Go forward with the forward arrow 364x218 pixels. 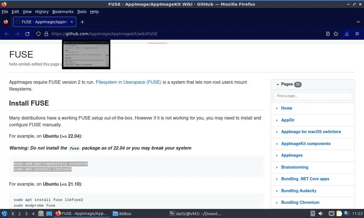(x=17, y=34)
